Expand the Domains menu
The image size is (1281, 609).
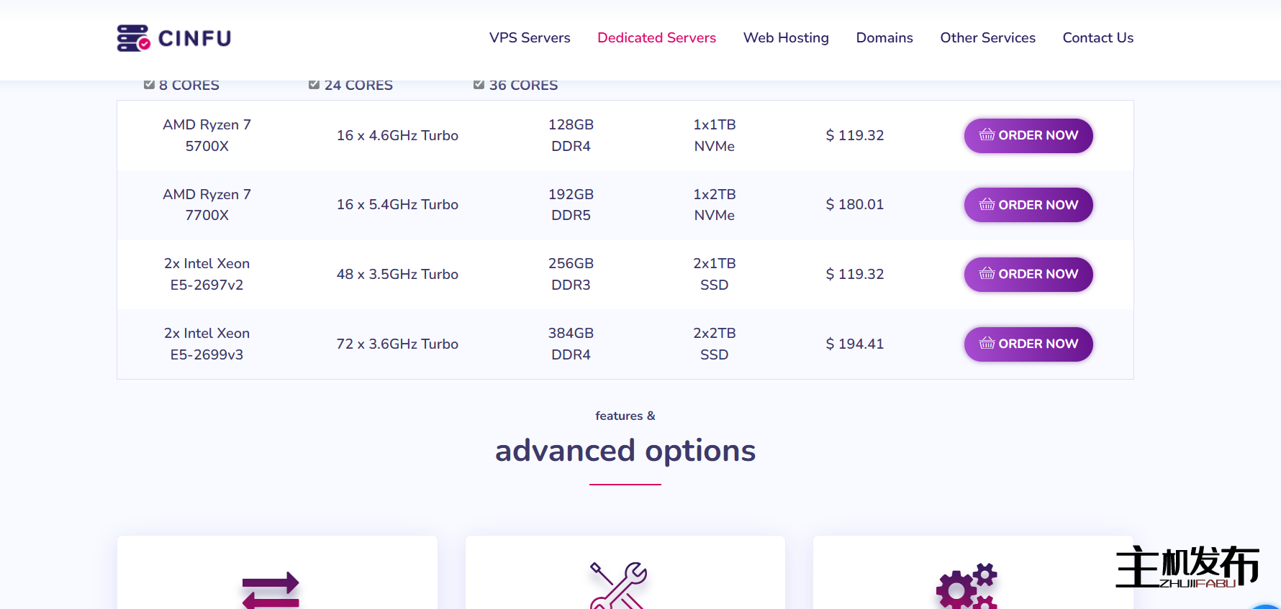click(884, 38)
